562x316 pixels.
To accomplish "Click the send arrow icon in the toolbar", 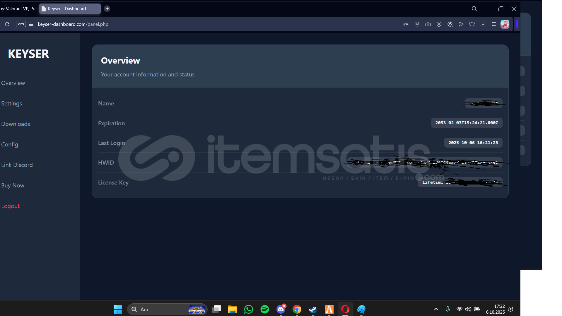I will 461,24.
